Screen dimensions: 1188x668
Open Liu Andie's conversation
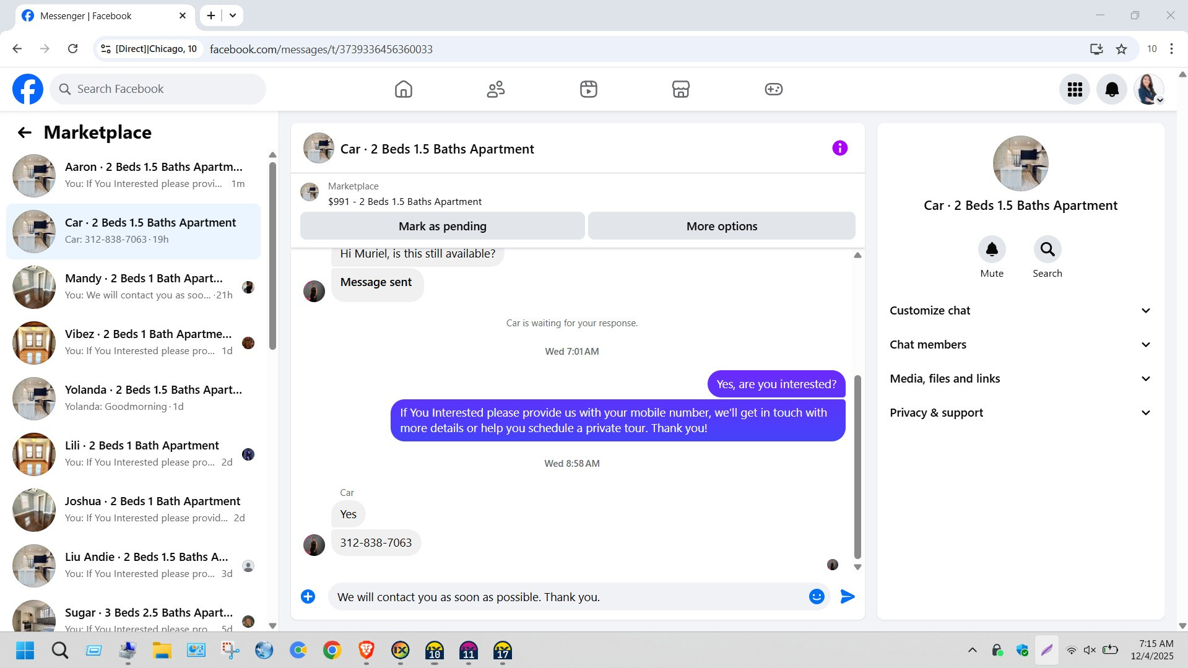(133, 566)
